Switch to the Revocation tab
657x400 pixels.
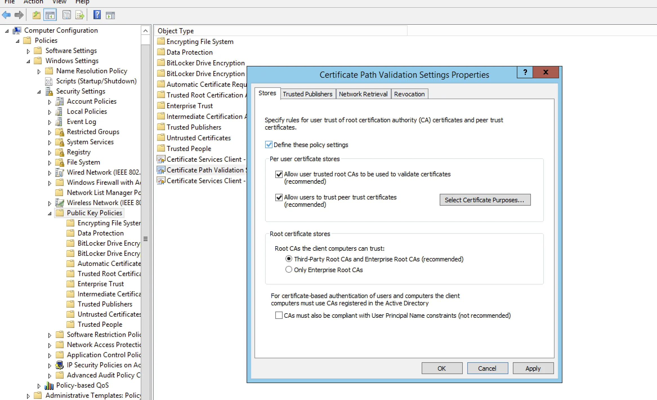point(409,94)
